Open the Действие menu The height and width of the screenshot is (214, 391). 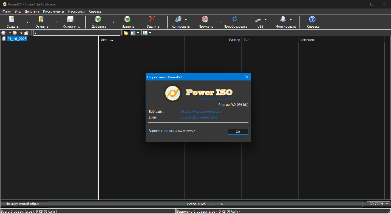(32, 11)
